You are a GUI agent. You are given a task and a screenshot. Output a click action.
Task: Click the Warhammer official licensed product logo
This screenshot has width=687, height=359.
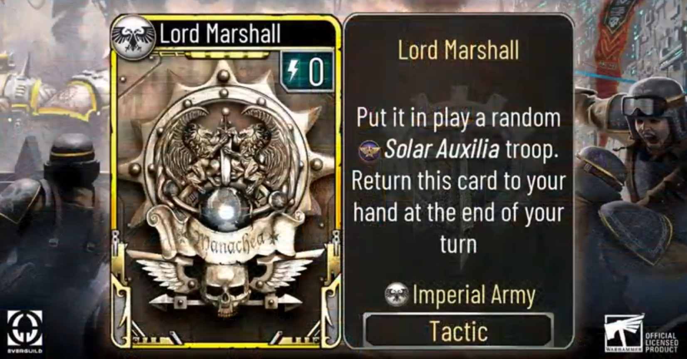(x=640, y=333)
